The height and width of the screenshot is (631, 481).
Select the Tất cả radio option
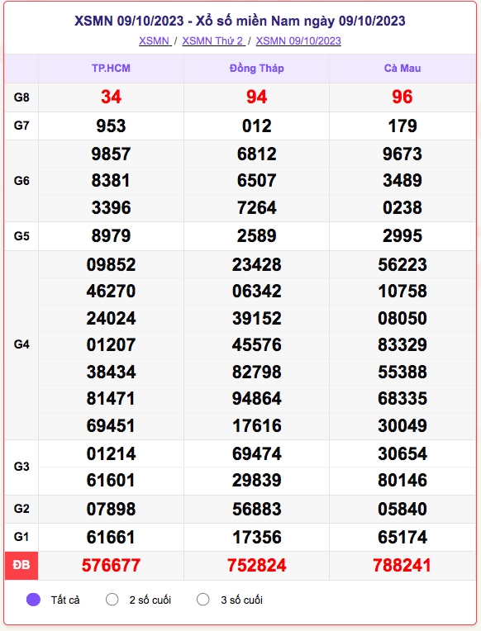pos(33,600)
